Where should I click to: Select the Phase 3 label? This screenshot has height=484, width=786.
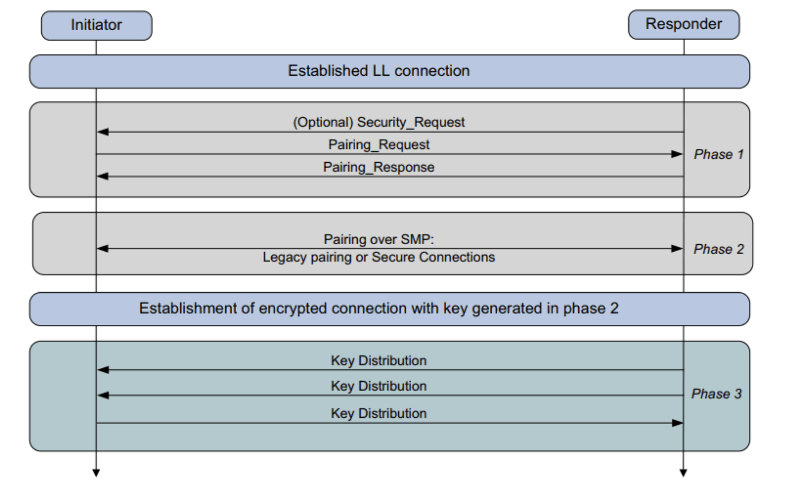[716, 393]
